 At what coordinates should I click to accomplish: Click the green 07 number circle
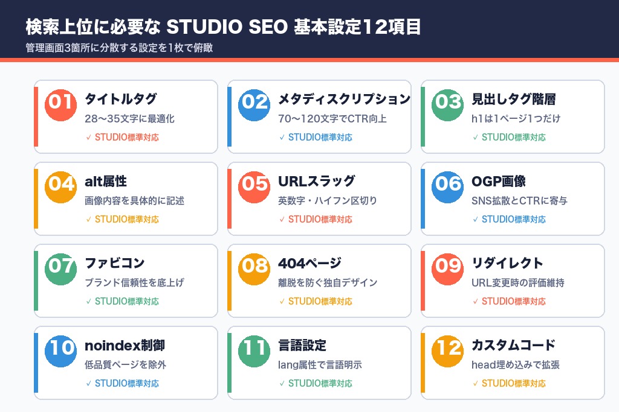coord(61,269)
